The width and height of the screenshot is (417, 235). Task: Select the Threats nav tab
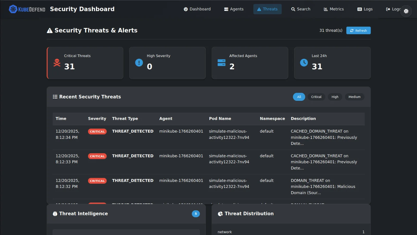tap(267, 9)
